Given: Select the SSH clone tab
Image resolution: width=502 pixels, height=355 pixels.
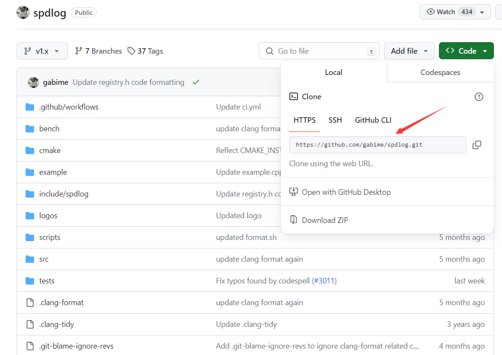Looking at the screenshot, I should 335,120.
